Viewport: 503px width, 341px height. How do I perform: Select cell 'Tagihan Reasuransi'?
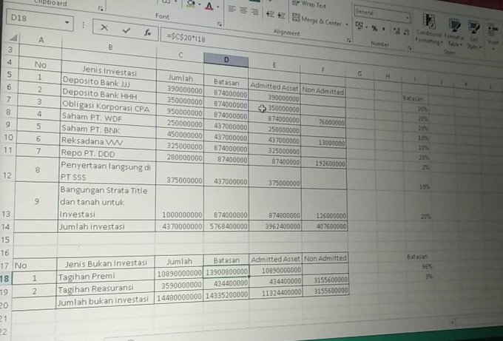[105, 288]
